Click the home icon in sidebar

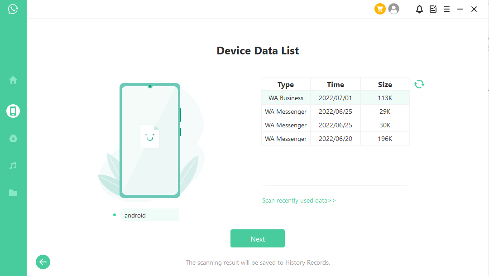(x=13, y=80)
